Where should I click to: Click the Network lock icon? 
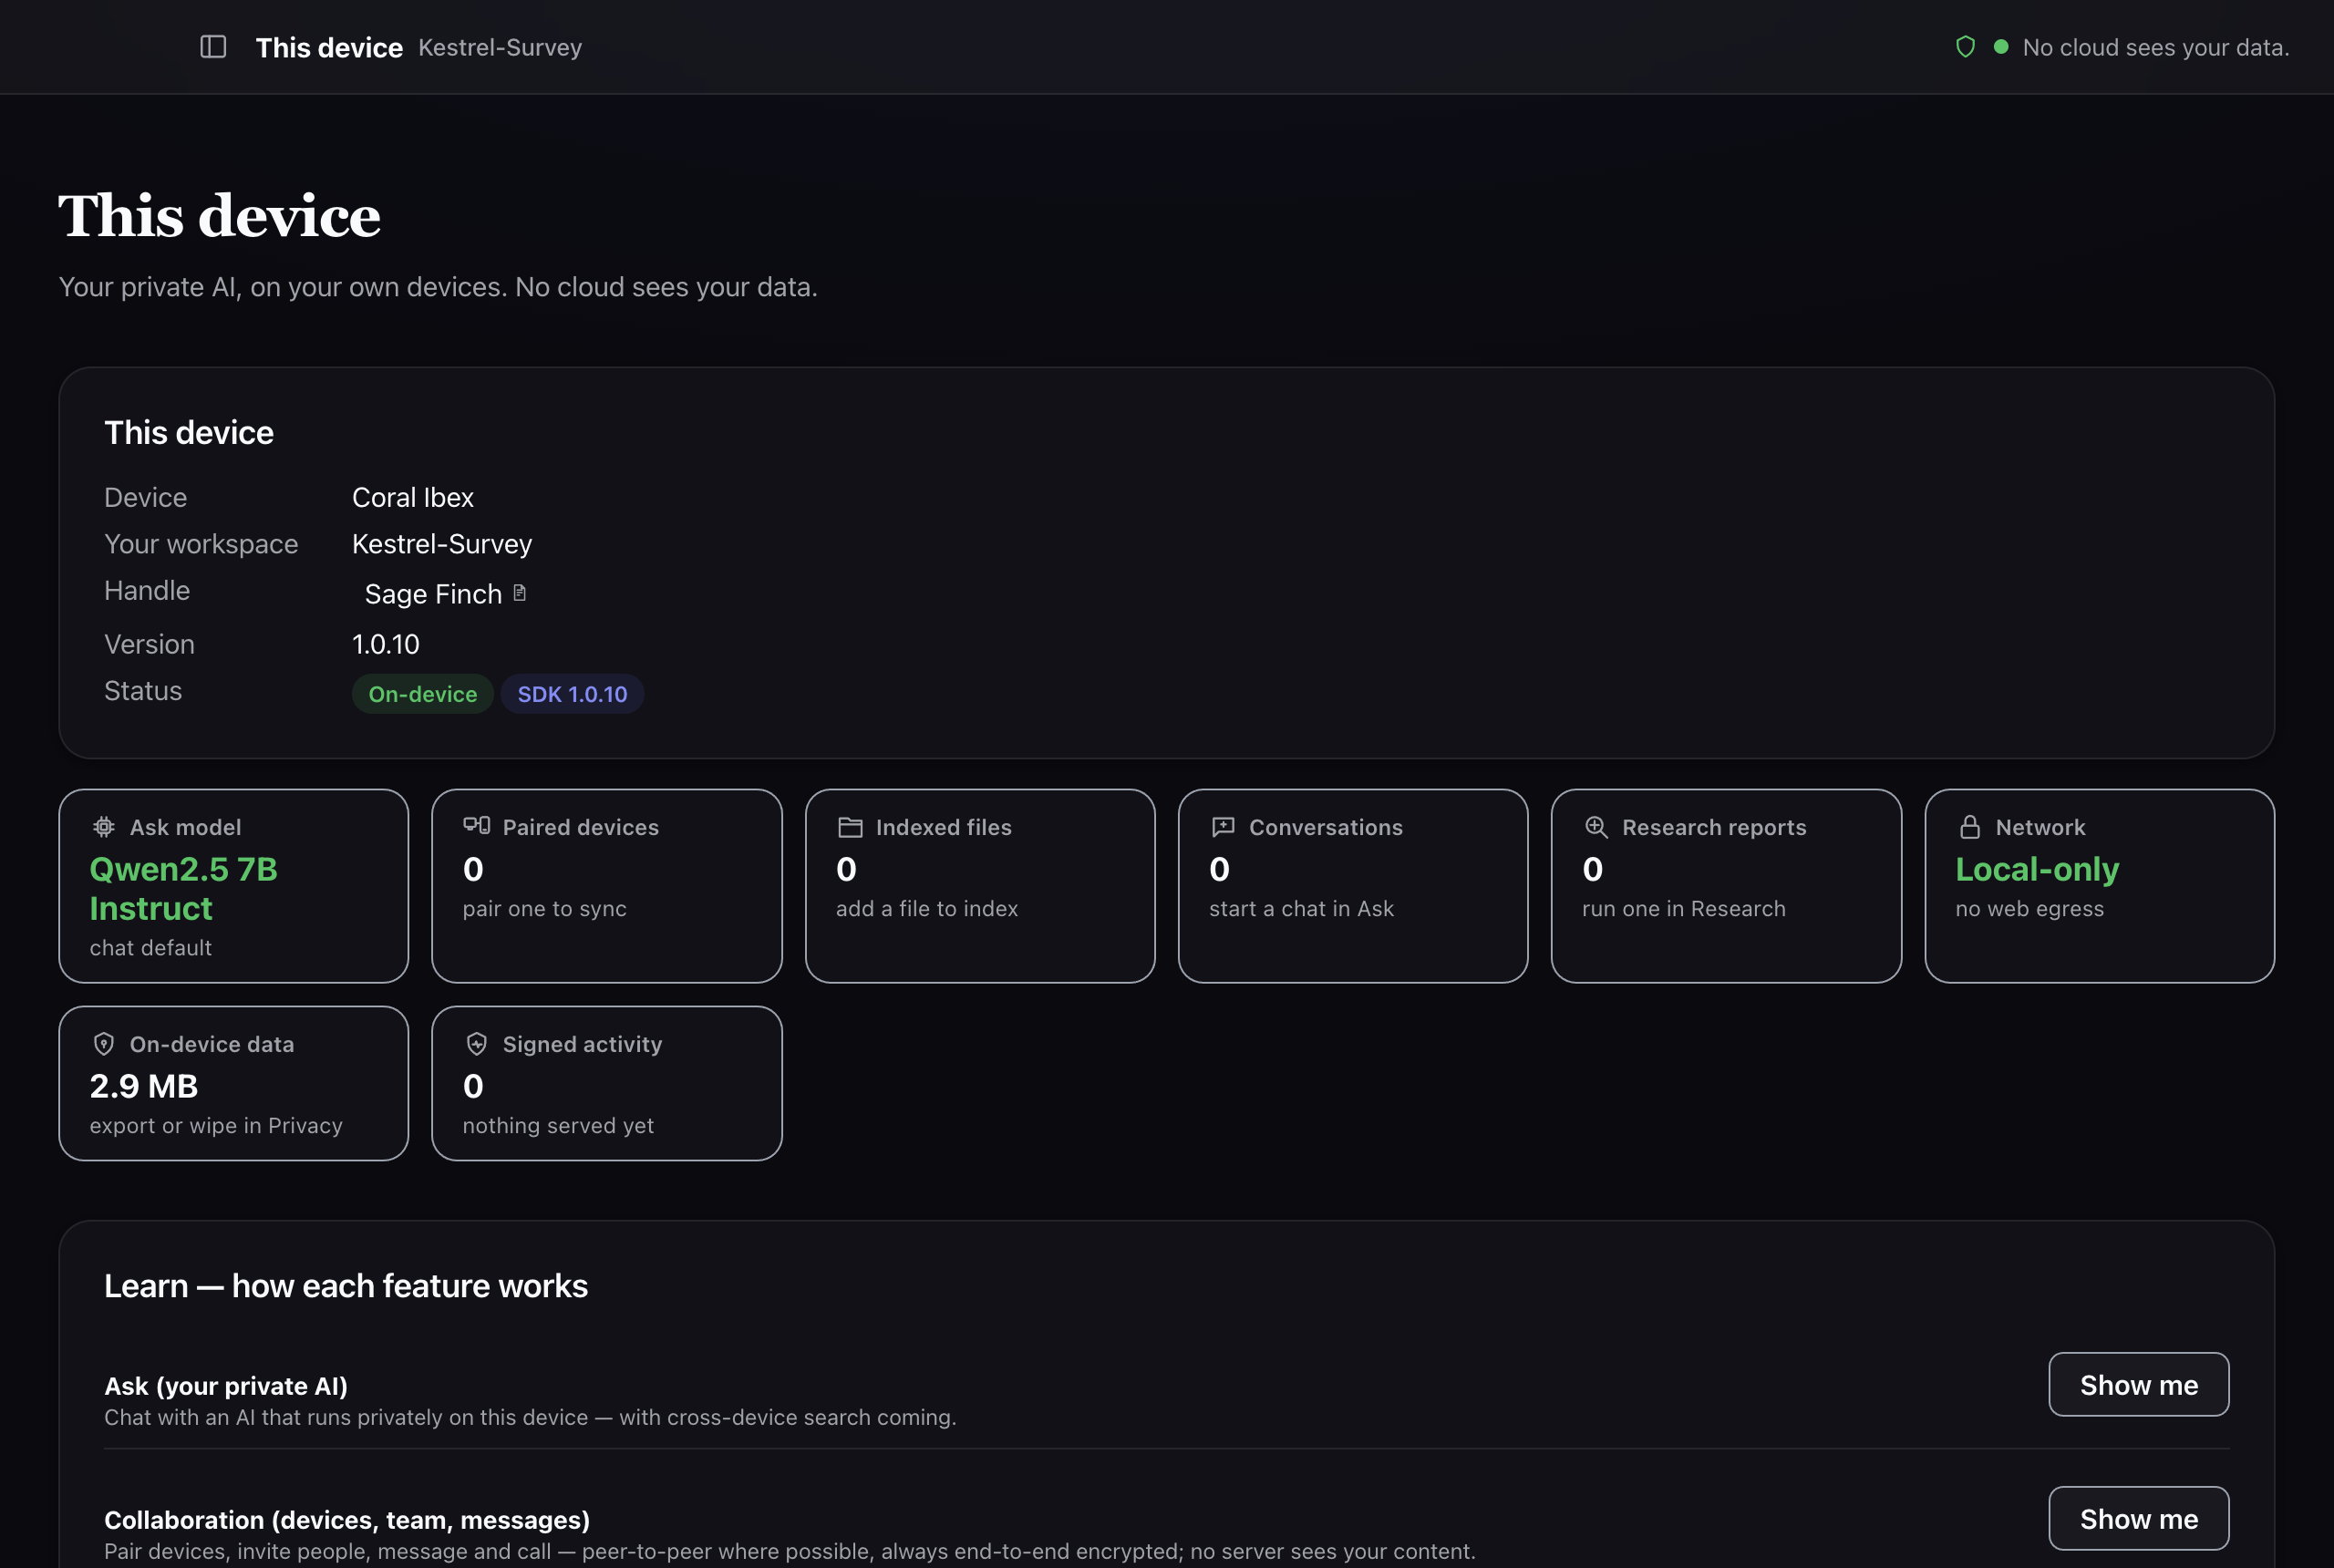click(1970, 827)
